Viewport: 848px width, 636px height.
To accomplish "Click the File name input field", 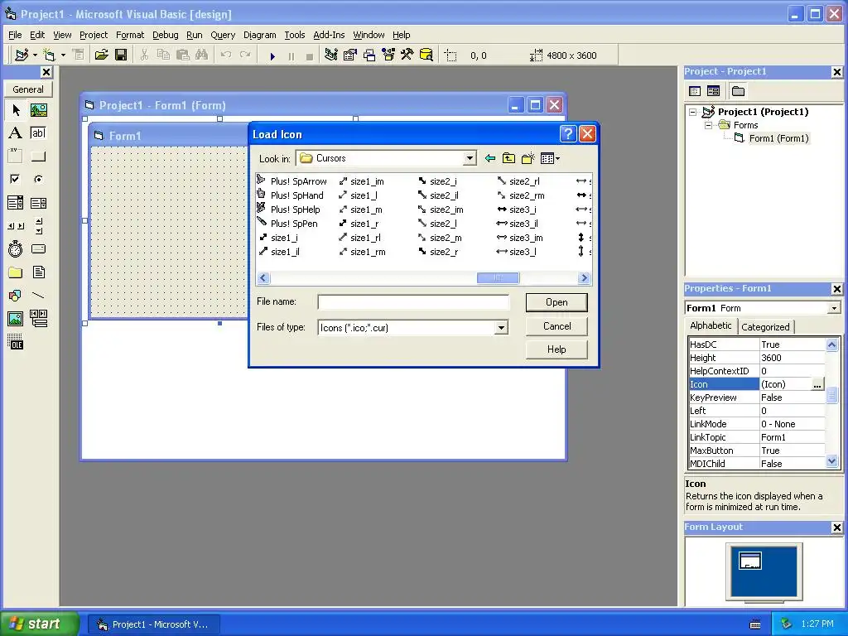I will pyautogui.click(x=413, y=301).
